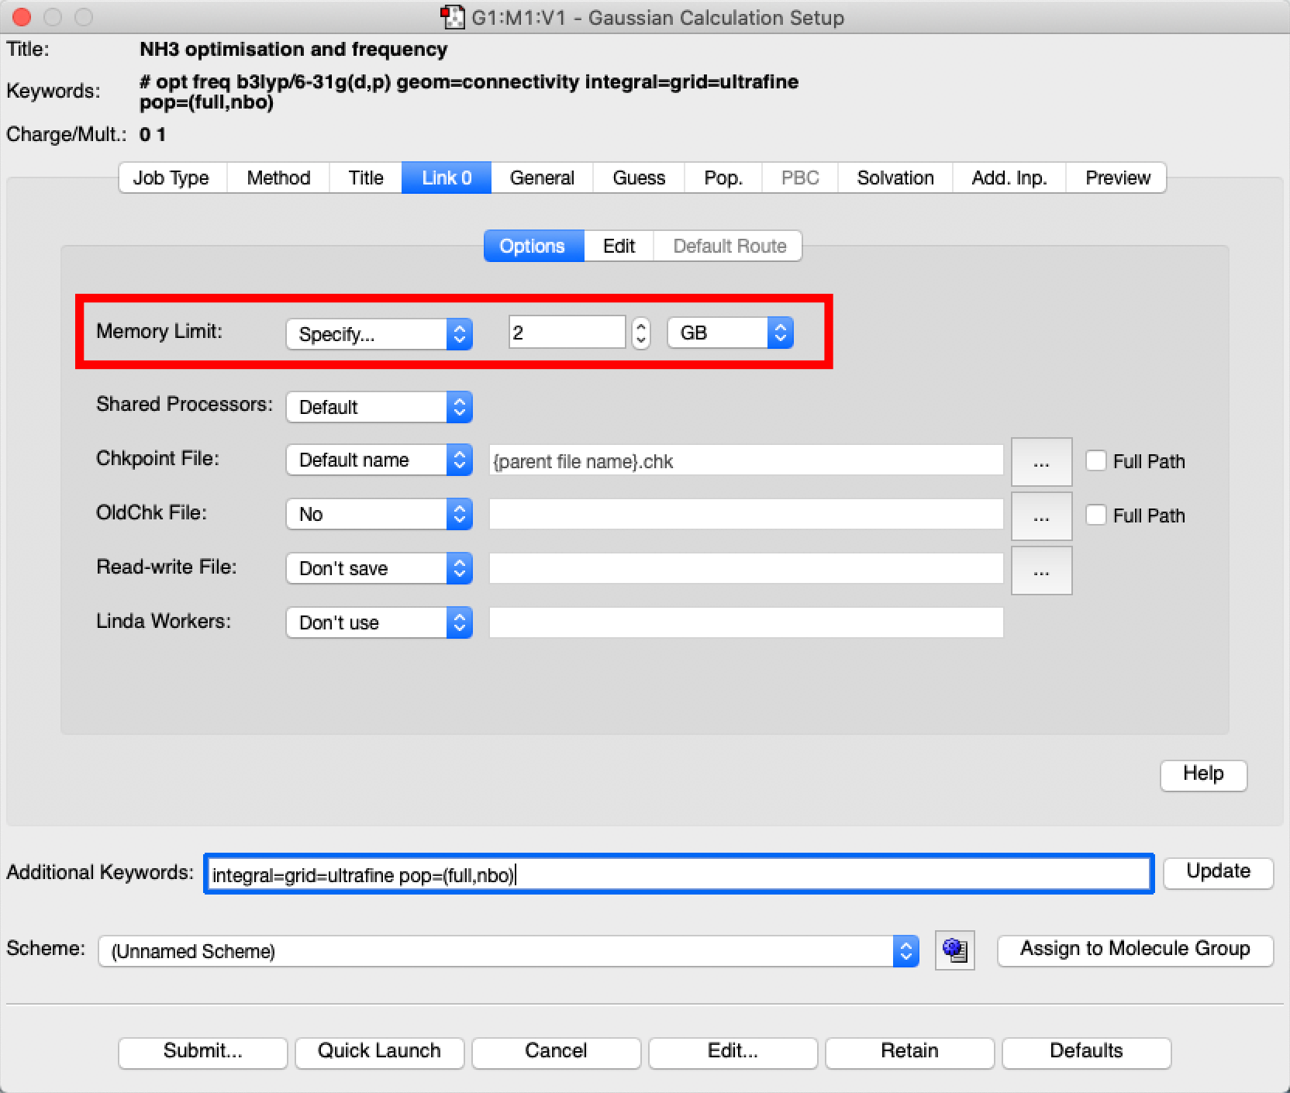Click the Additional Keywords text field
Screen dimensions: 1290x1093
[x=678, y=874]
